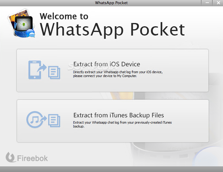Minimize the WhatsApp Pocket window
Image resolution: width=223 pixels, height=172 pixels.
(x=207, y=3)
